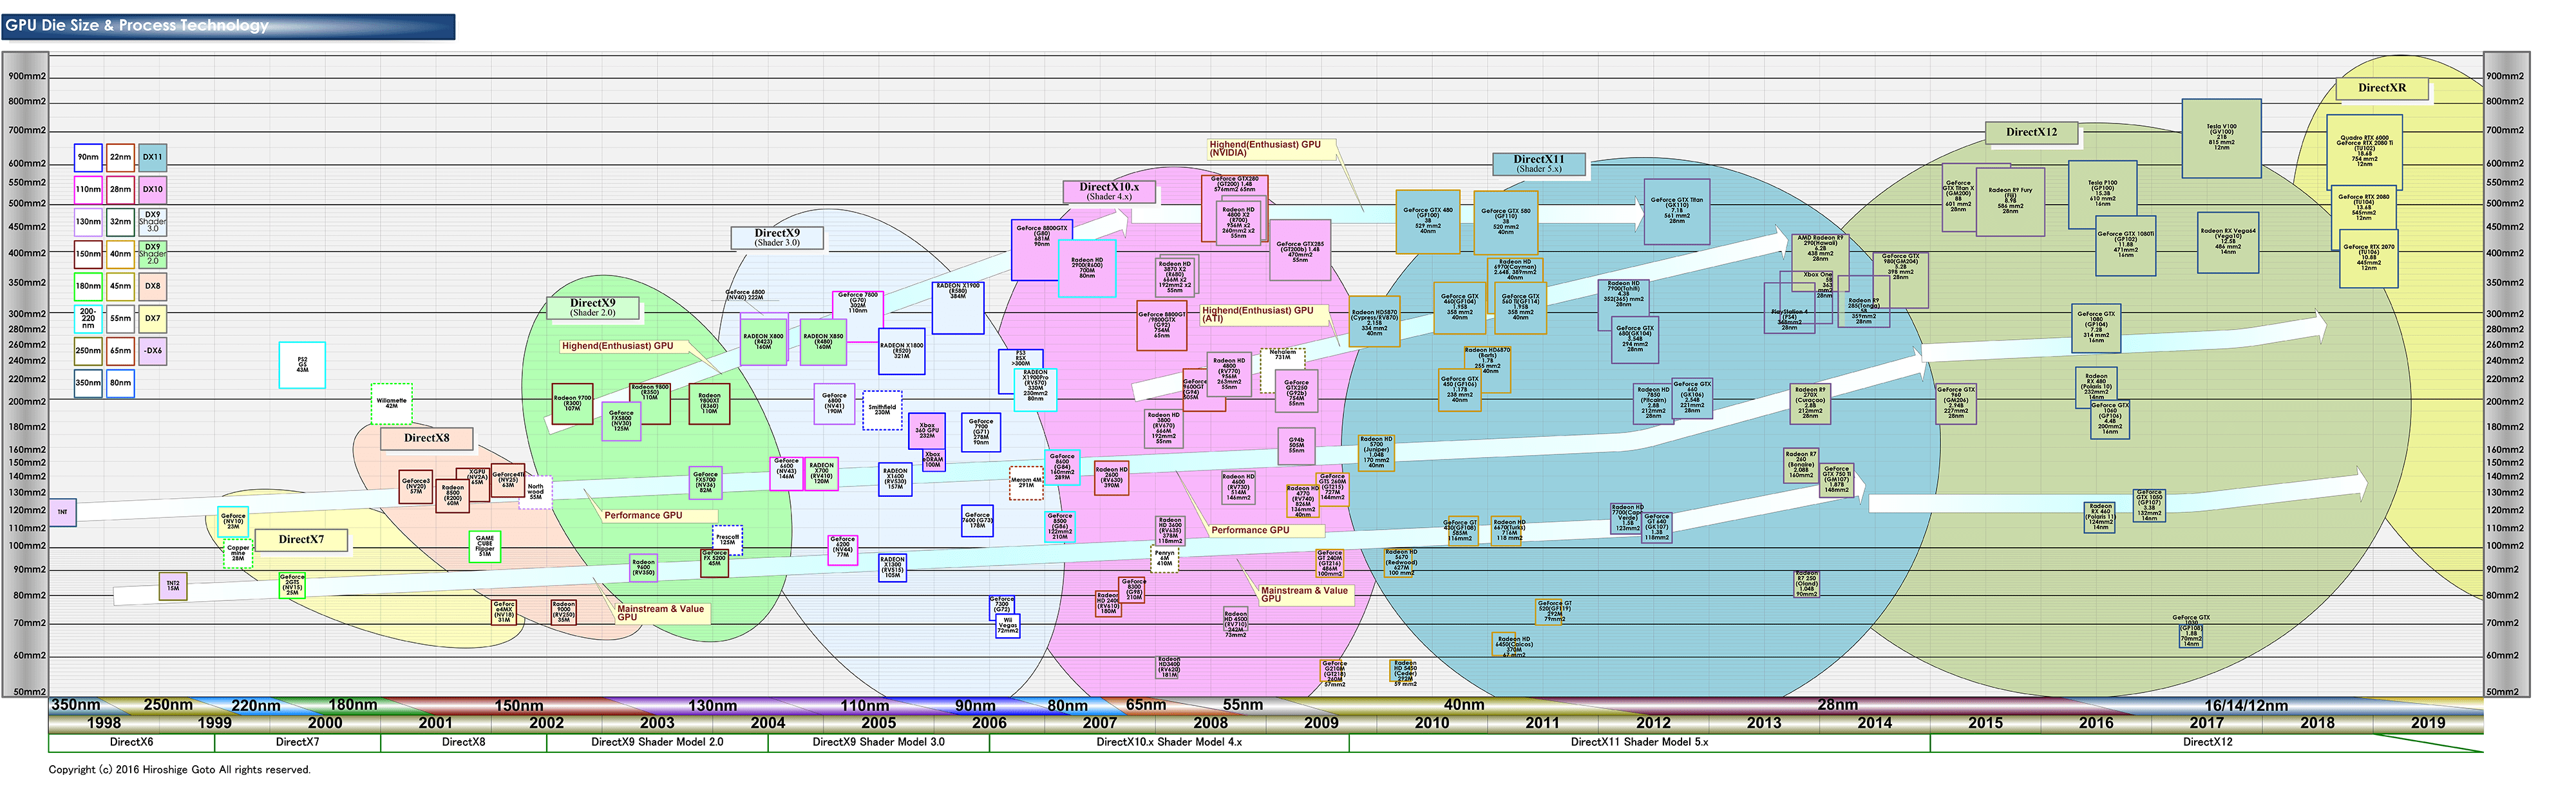2576x789 pixels.
Task: Click the GeForce FX5800 (NV30) box
Action: point(621,420)
